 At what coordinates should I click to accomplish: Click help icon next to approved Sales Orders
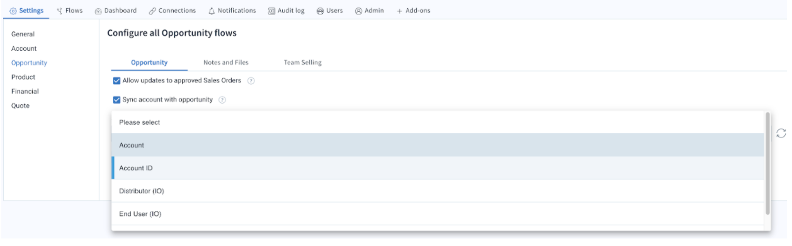pyautogui.click(x=251, y=82)
